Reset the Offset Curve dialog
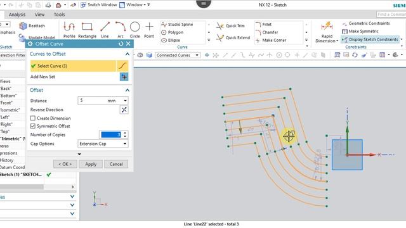 click(121, 44)
